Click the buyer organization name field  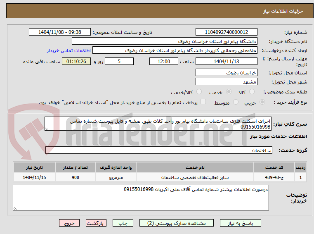[164, 41]
